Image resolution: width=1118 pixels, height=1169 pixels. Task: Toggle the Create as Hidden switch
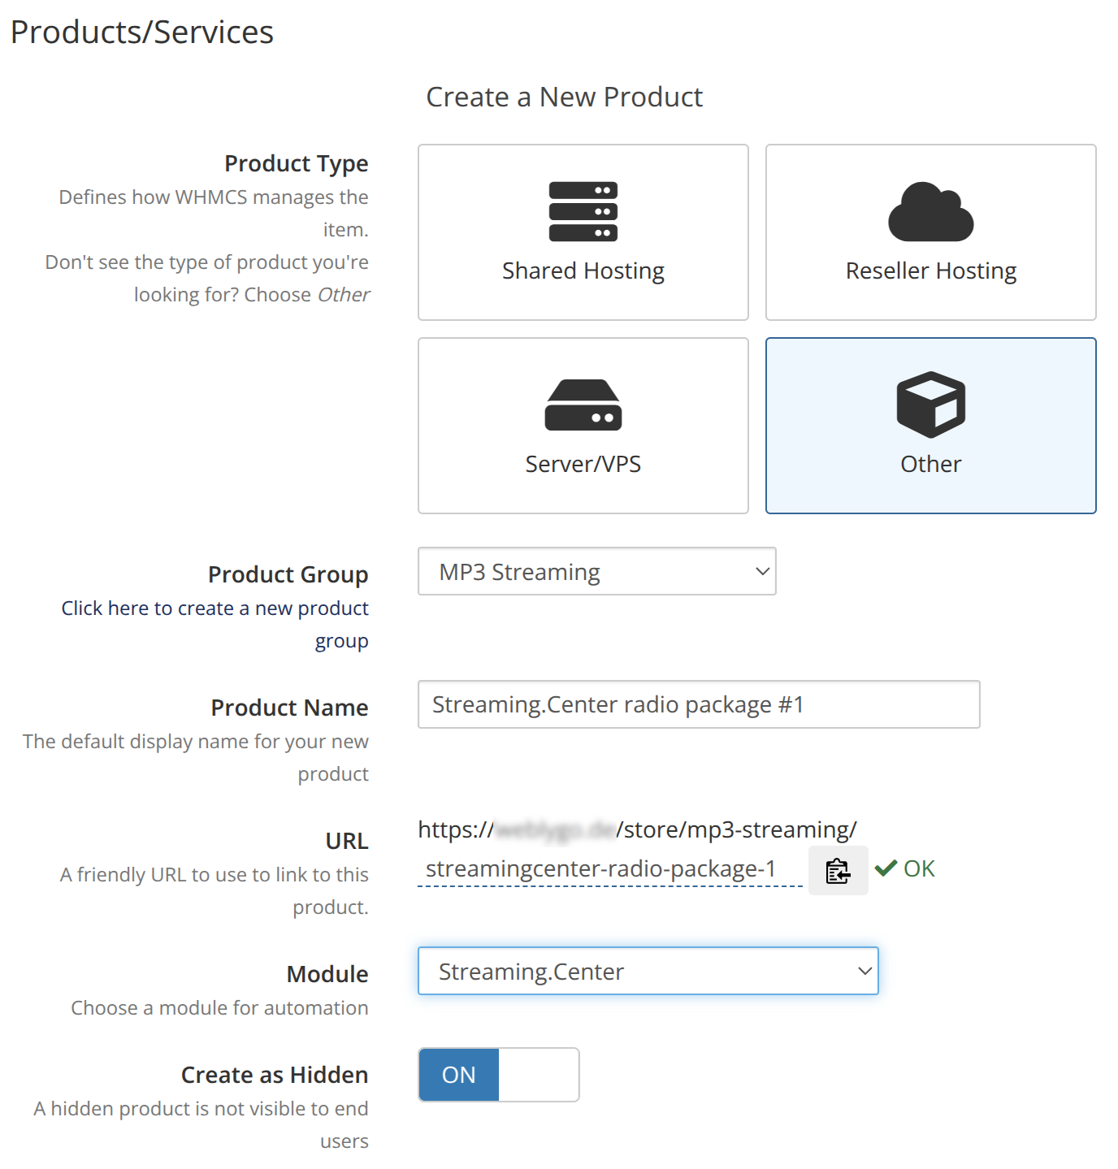[x=498, y=1075]
